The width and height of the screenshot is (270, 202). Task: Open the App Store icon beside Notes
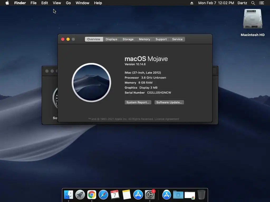click(x=138, y=195)
